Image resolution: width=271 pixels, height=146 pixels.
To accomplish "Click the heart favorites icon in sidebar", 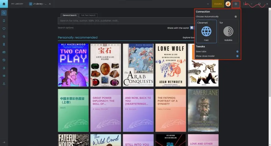I will click(x=4, y=28).
